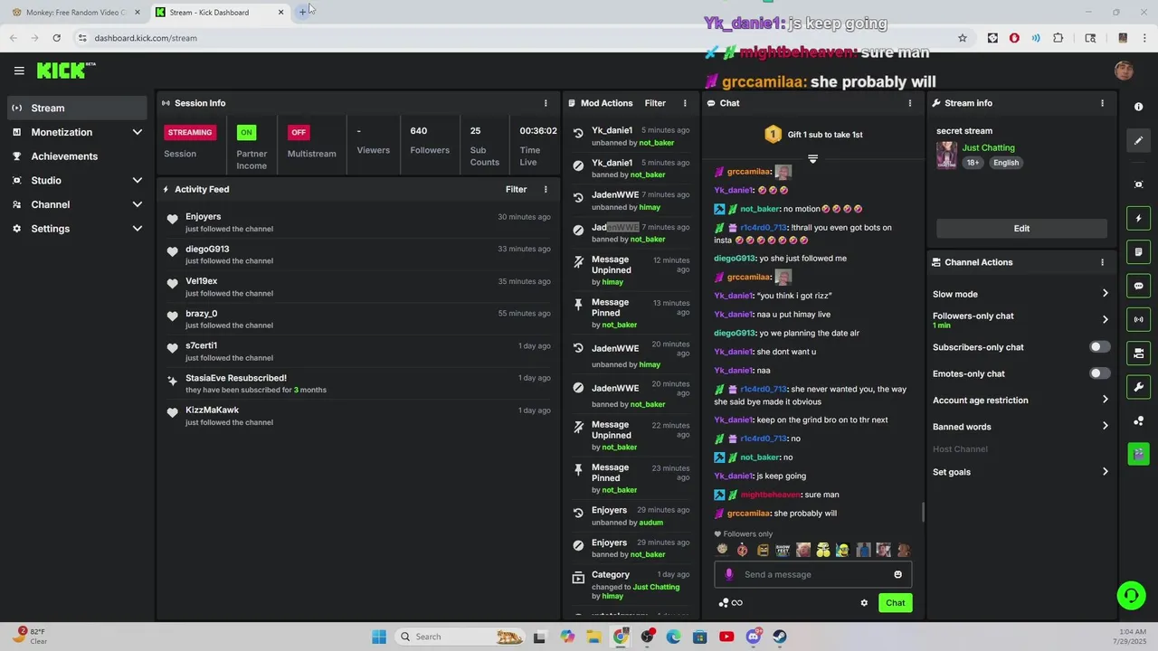Click the profile avatar at top right

pyautogui.click(x=1124, y=71)
